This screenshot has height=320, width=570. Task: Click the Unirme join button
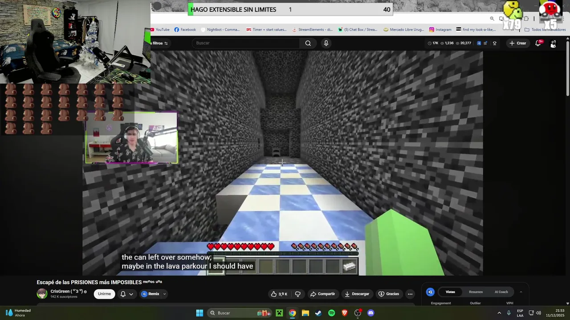(x=104, y=294)
